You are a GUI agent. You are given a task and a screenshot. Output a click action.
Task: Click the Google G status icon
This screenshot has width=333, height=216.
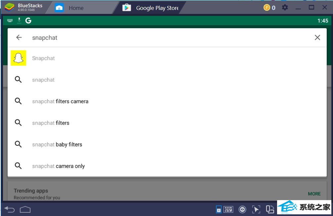[x=28, y=21]
